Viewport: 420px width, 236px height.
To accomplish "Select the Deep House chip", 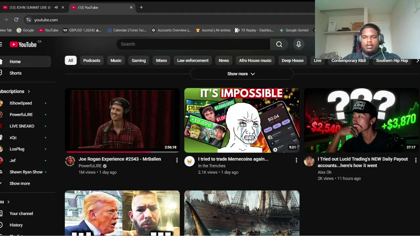I will point(293,61).
